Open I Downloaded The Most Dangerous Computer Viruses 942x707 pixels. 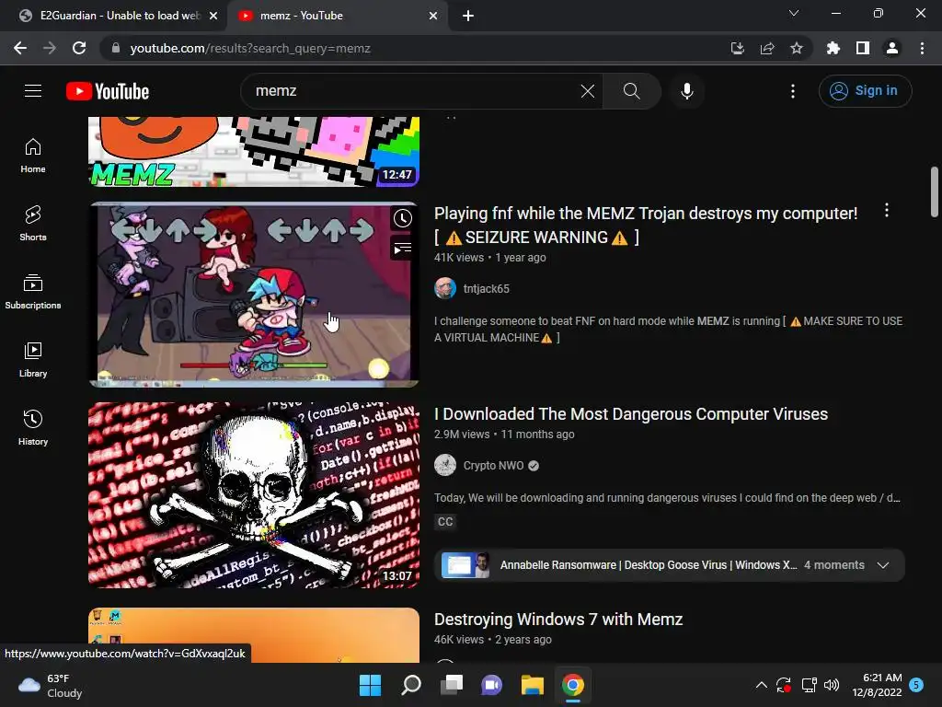[631, 414]
